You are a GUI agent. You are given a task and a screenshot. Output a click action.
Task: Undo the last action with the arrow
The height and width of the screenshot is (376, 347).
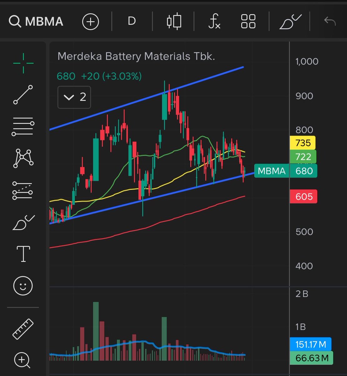pos(330,21)
